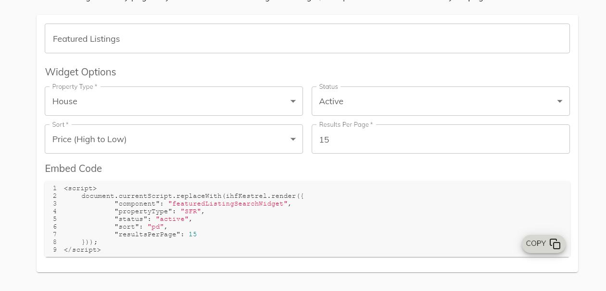Click the Sort dropdown arrow
Image resolution: width=606 pixels, height=291 pixels.
pos(293,139)
